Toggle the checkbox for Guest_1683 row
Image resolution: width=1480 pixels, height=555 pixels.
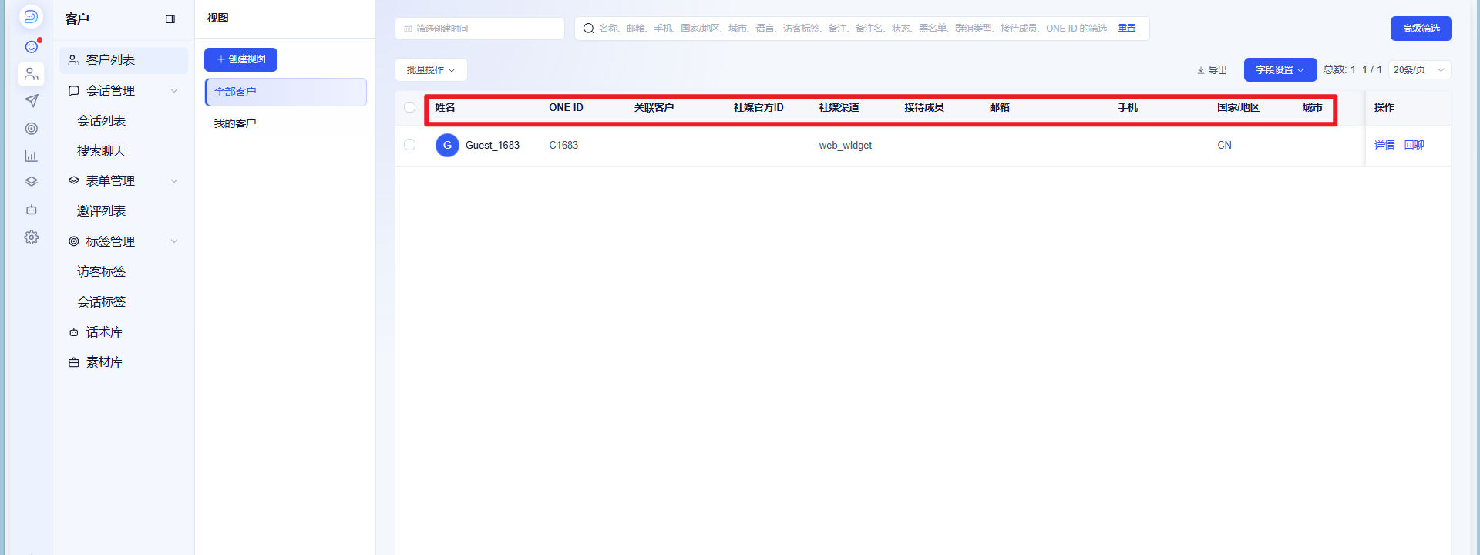pyautogui.click(x=409, y=145)
